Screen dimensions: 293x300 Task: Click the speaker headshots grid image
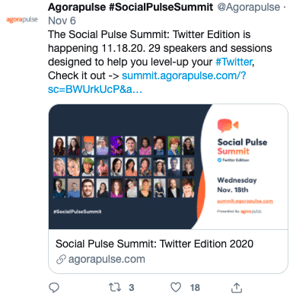click(124, 167)
